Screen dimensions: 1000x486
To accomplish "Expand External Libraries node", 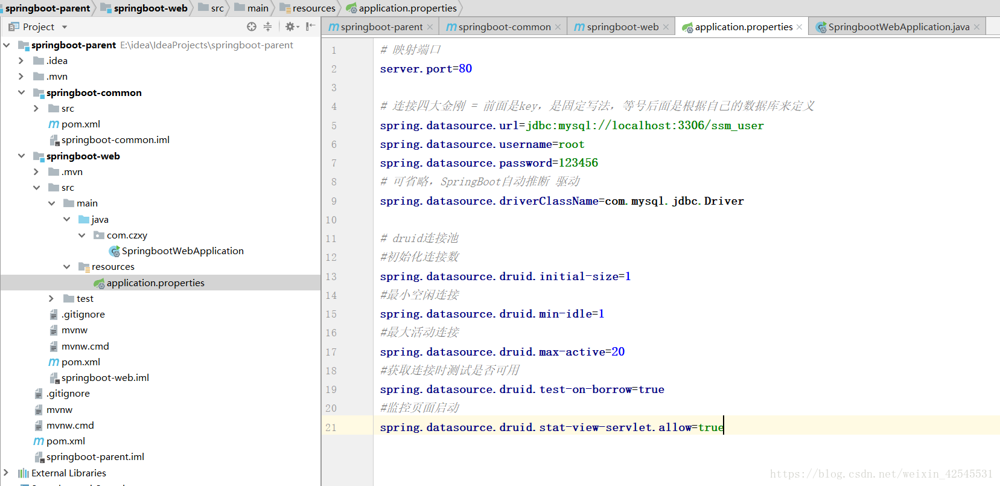I will 7,473.
